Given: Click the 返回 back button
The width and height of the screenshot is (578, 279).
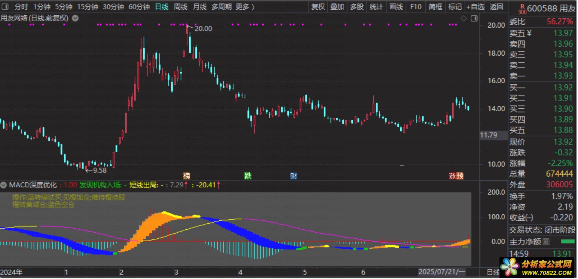Looking at the screenshot, I should click(496, 7).
